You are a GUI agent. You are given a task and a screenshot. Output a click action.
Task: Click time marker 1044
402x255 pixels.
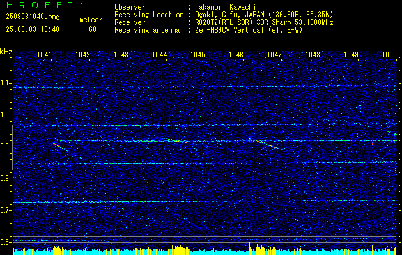tap(160, 54)
